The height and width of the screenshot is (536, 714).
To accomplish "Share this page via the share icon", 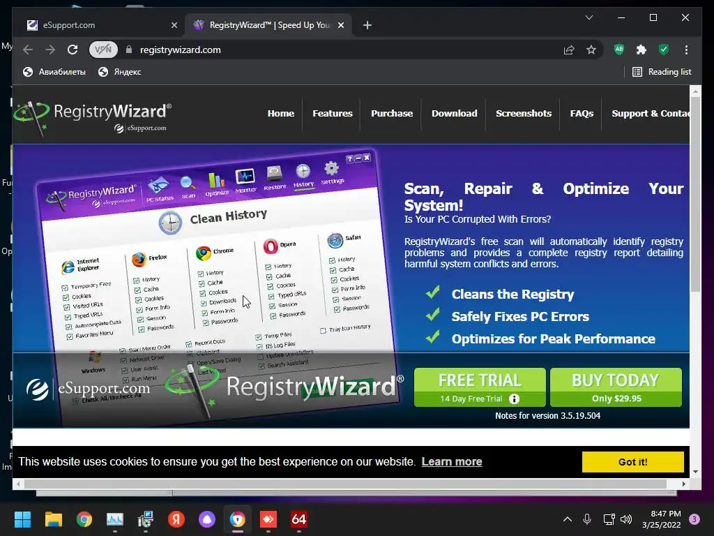I will [x=569, y=50].
